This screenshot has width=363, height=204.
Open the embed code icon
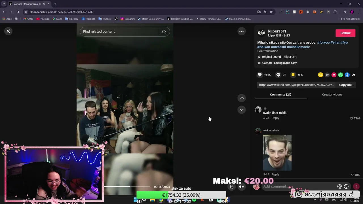click(327, 75)
